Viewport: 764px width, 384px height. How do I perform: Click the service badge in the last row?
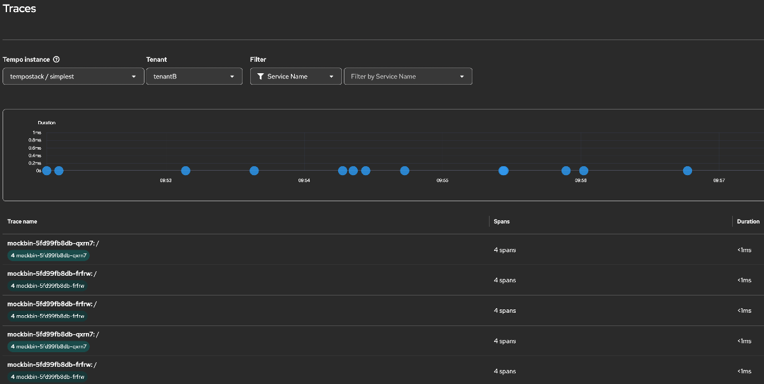coord(46,377)
